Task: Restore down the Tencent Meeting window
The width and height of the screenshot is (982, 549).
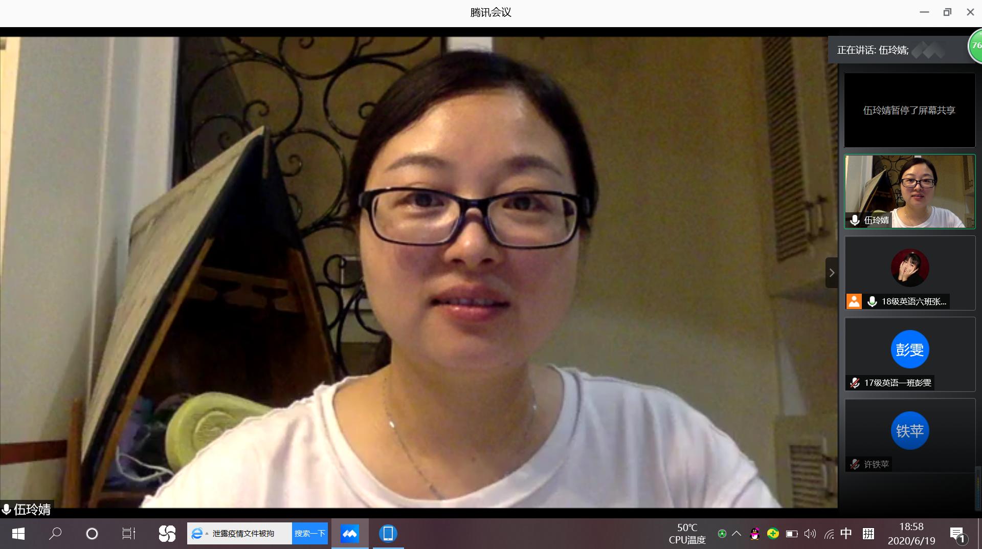Action: coord(947,12)
